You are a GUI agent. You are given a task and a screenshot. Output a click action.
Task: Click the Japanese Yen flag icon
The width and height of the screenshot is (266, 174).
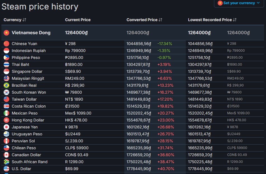(x=6, y=127)
